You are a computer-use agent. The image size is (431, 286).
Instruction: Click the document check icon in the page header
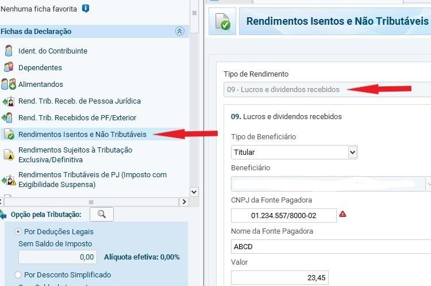coord(222,21)
